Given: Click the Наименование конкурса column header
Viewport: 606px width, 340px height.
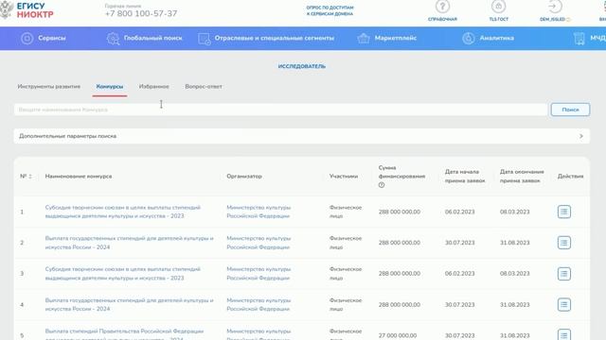Looking at the screenshot, I should pos(79,177).
